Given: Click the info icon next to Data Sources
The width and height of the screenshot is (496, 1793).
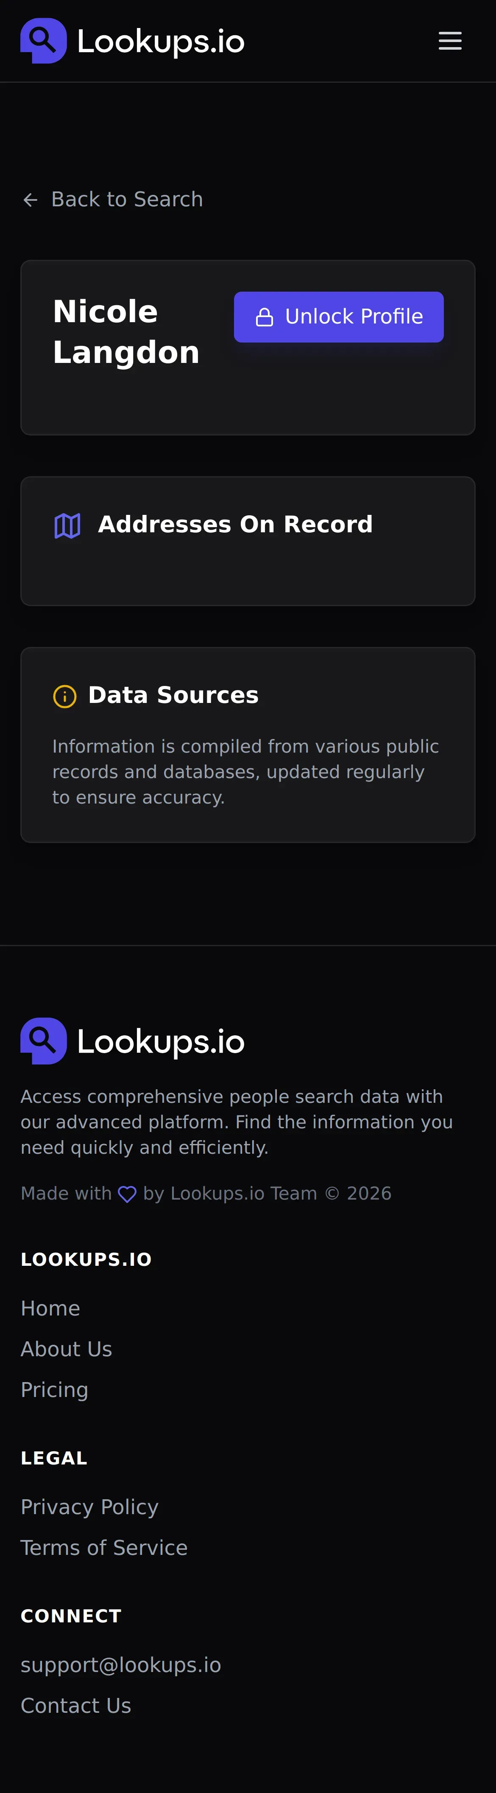Looking at the screenshot, I should [64, 696].
